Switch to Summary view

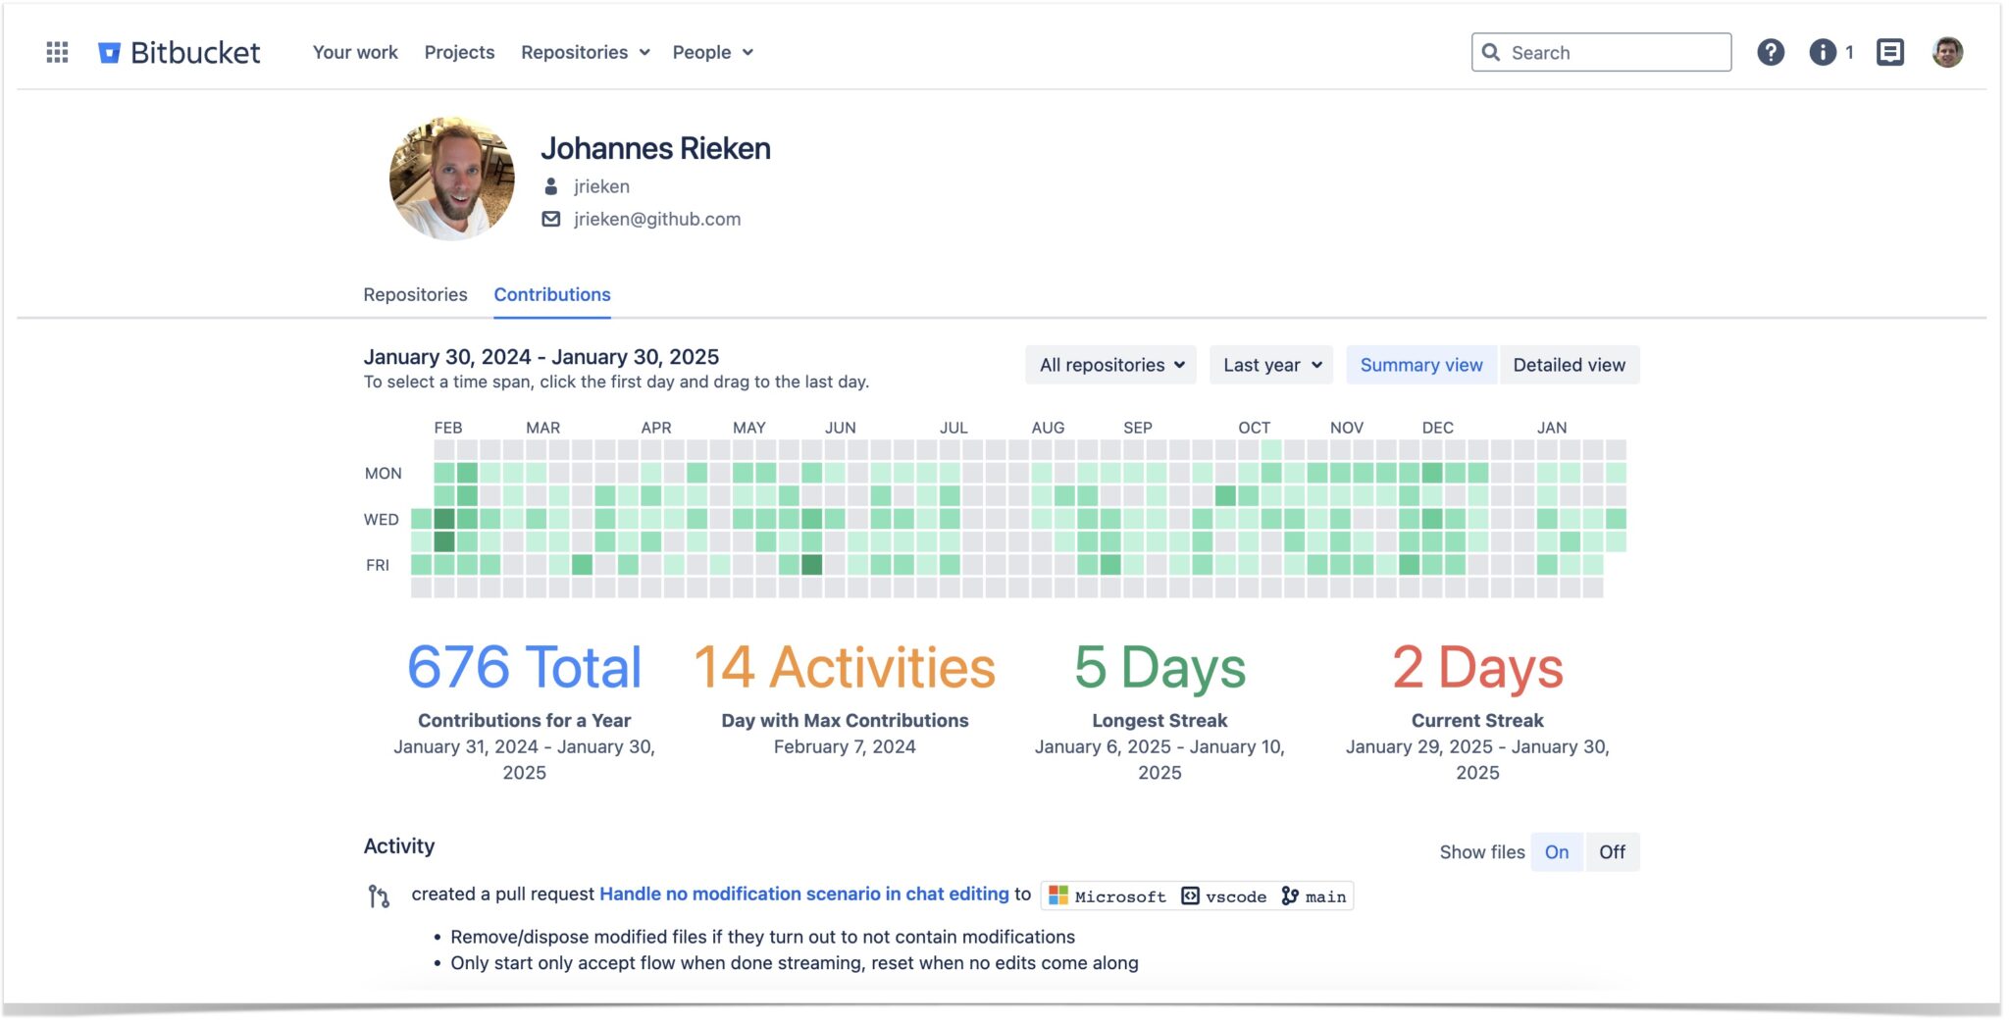[1421, 364]
